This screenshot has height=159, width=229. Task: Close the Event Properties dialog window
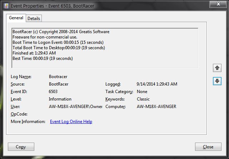pyautogui.click(x=218, y=4)
